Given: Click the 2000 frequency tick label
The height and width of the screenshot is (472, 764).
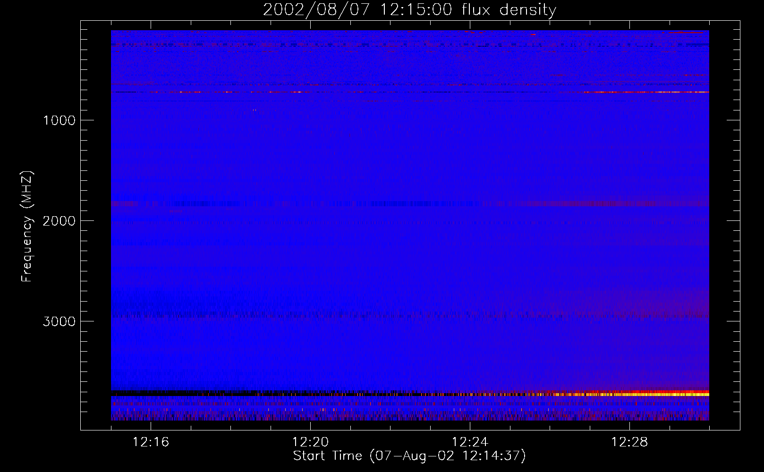Looking at the screenshot, I should (59, 221).
